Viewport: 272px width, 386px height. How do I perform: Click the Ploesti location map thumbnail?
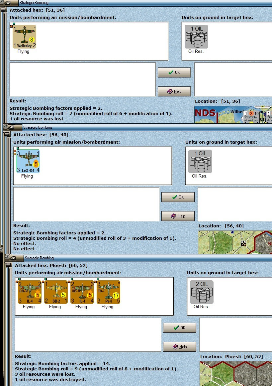236,373
